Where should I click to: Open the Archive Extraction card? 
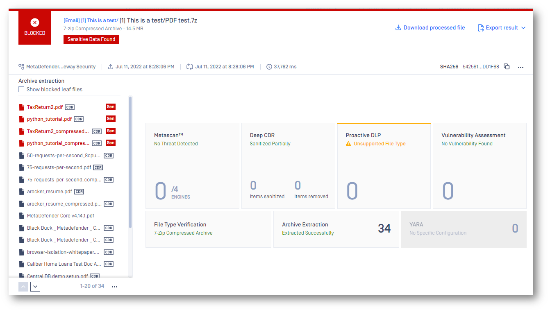tap(336, 229)
